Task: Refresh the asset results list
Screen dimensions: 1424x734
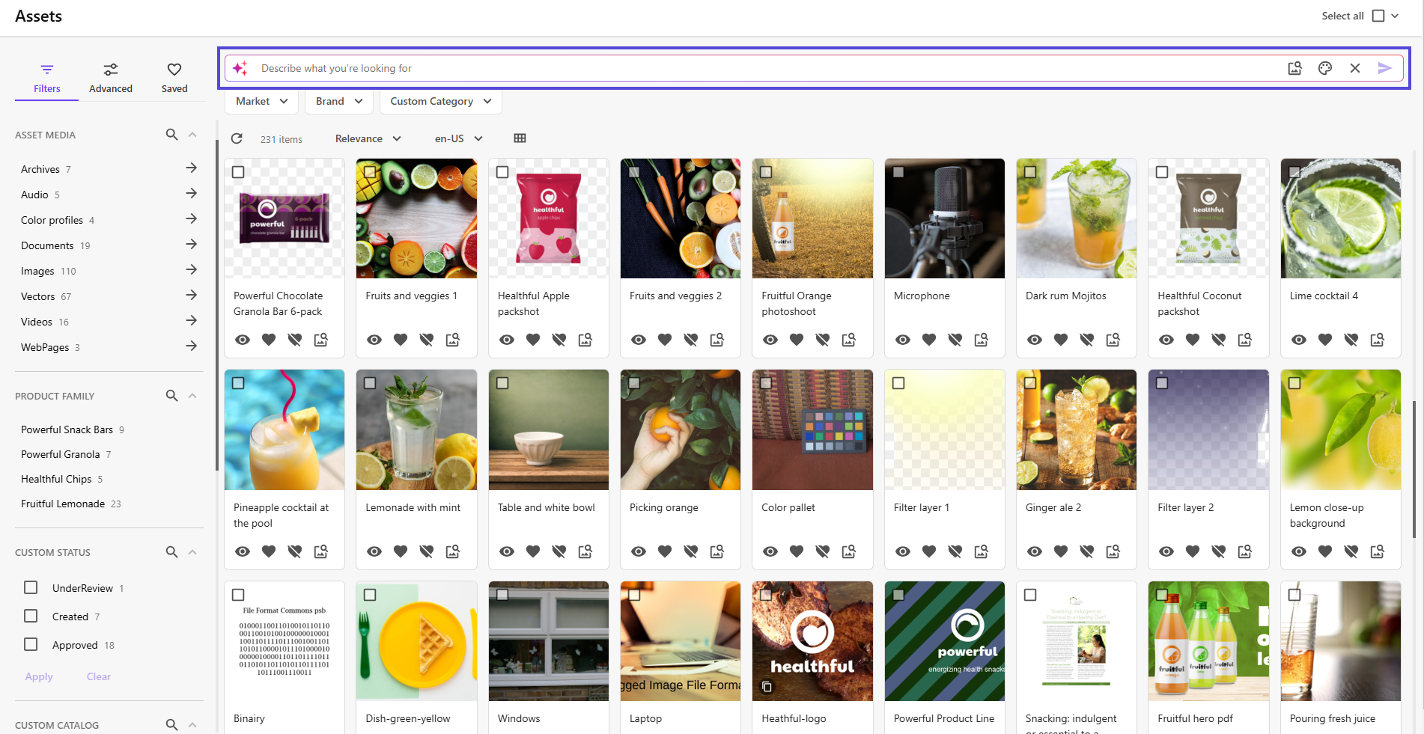Action: [x=237, y=138]
